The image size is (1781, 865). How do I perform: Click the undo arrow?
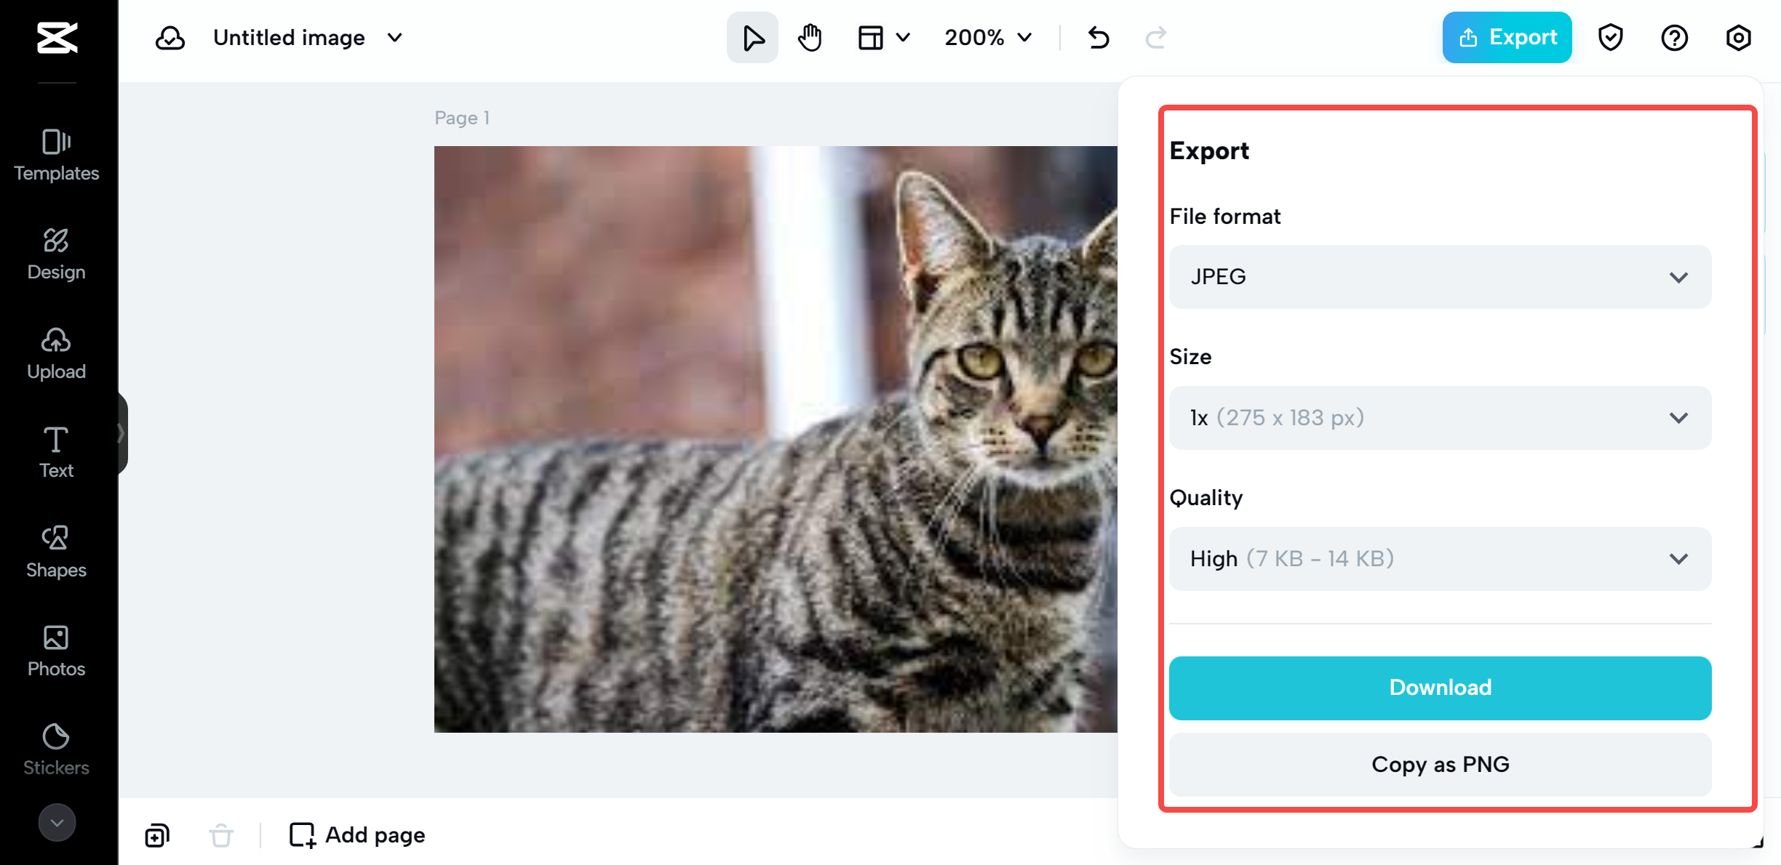coord(1099,37)
